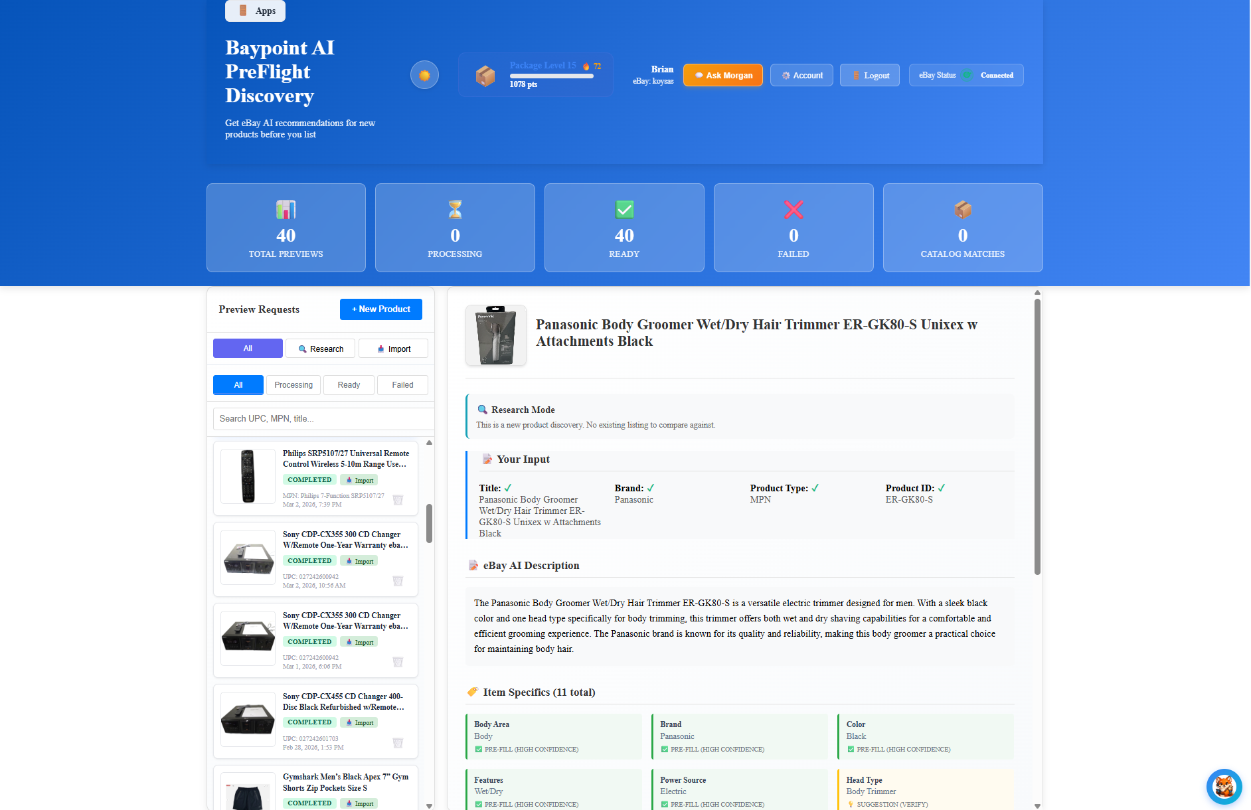Click the red Failed X icon
Screen dimensions: 1251x810
793,210
